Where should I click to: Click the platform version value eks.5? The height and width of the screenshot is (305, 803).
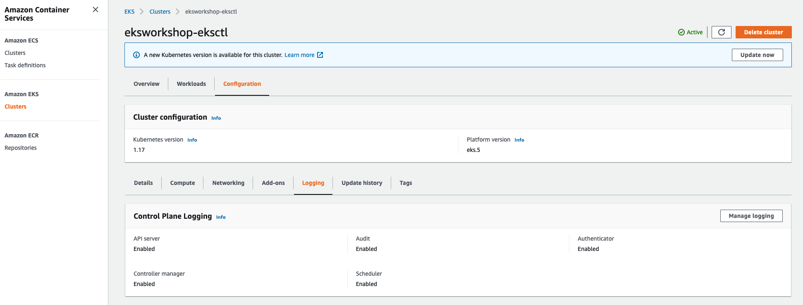pos(473,150)
